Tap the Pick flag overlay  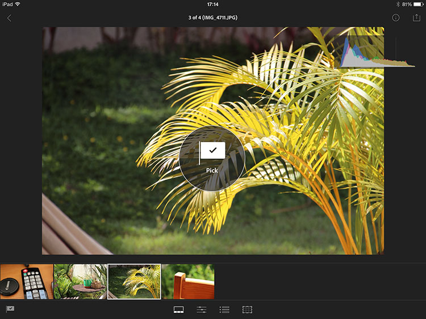(x=212, y=156)
